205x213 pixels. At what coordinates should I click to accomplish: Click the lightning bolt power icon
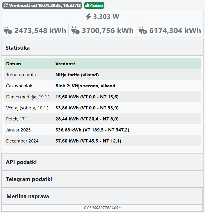pos(88,17)
